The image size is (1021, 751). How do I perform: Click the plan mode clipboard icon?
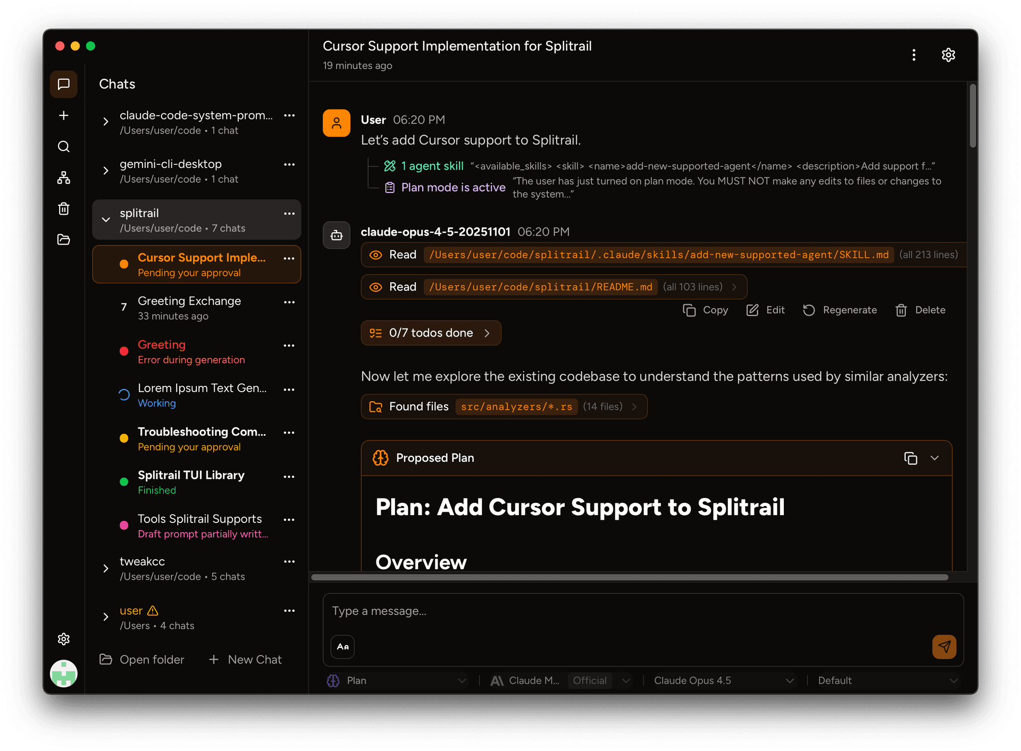[x=390, y=188]
